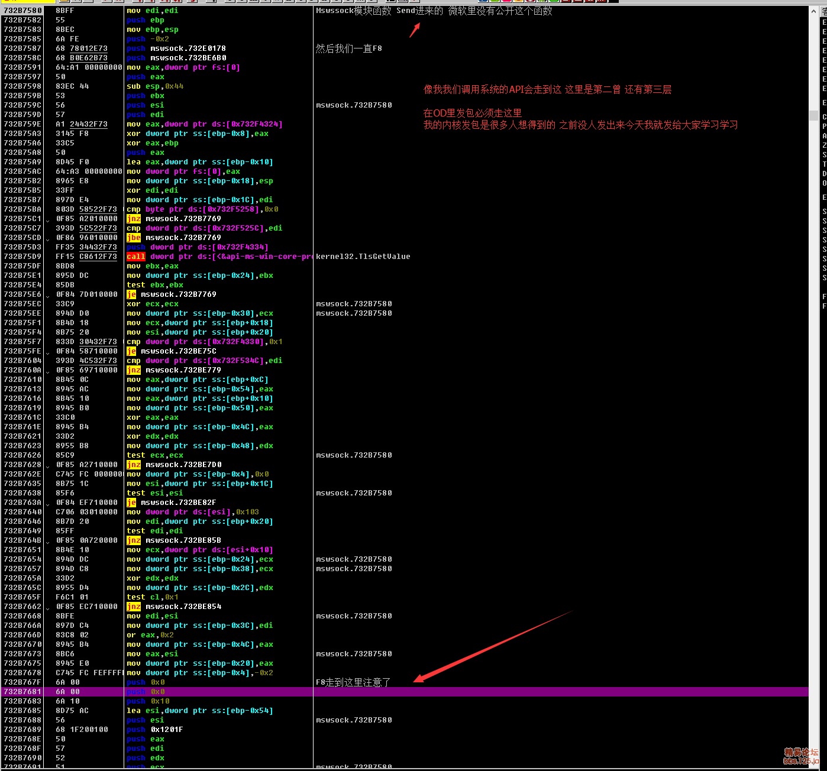Select 'mov eax,dword ptr ds:[0x732F4324]' instruction
The width and height of the screenshot is (827, 771).
tap(205, 124)
